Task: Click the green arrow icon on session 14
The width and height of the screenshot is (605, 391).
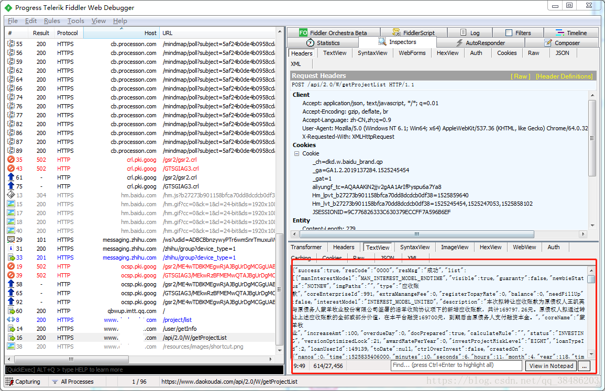Action: coord(11,329)
